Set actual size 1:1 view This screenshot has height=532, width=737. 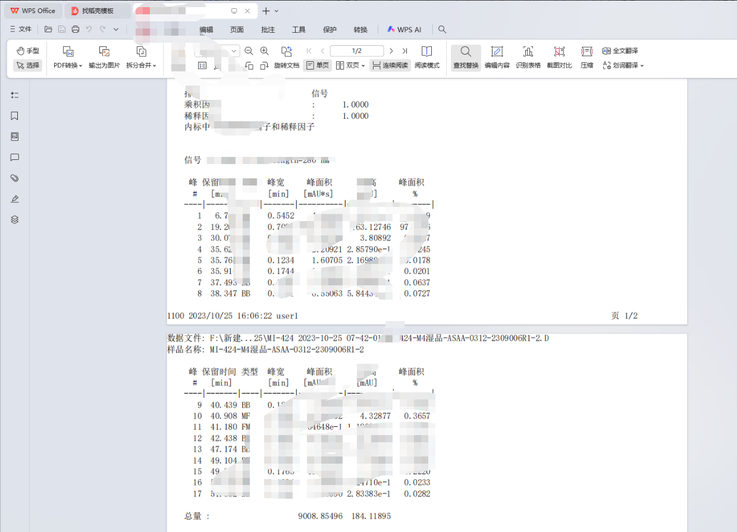point(202,65)
